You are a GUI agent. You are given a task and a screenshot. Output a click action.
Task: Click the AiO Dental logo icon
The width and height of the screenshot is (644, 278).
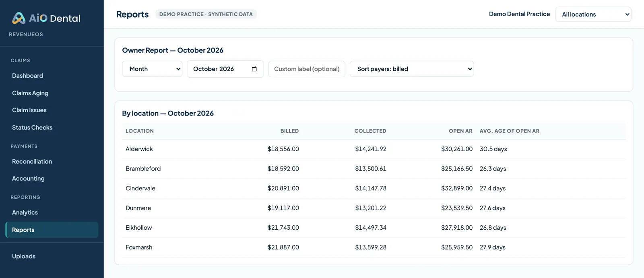pos(19,18)
